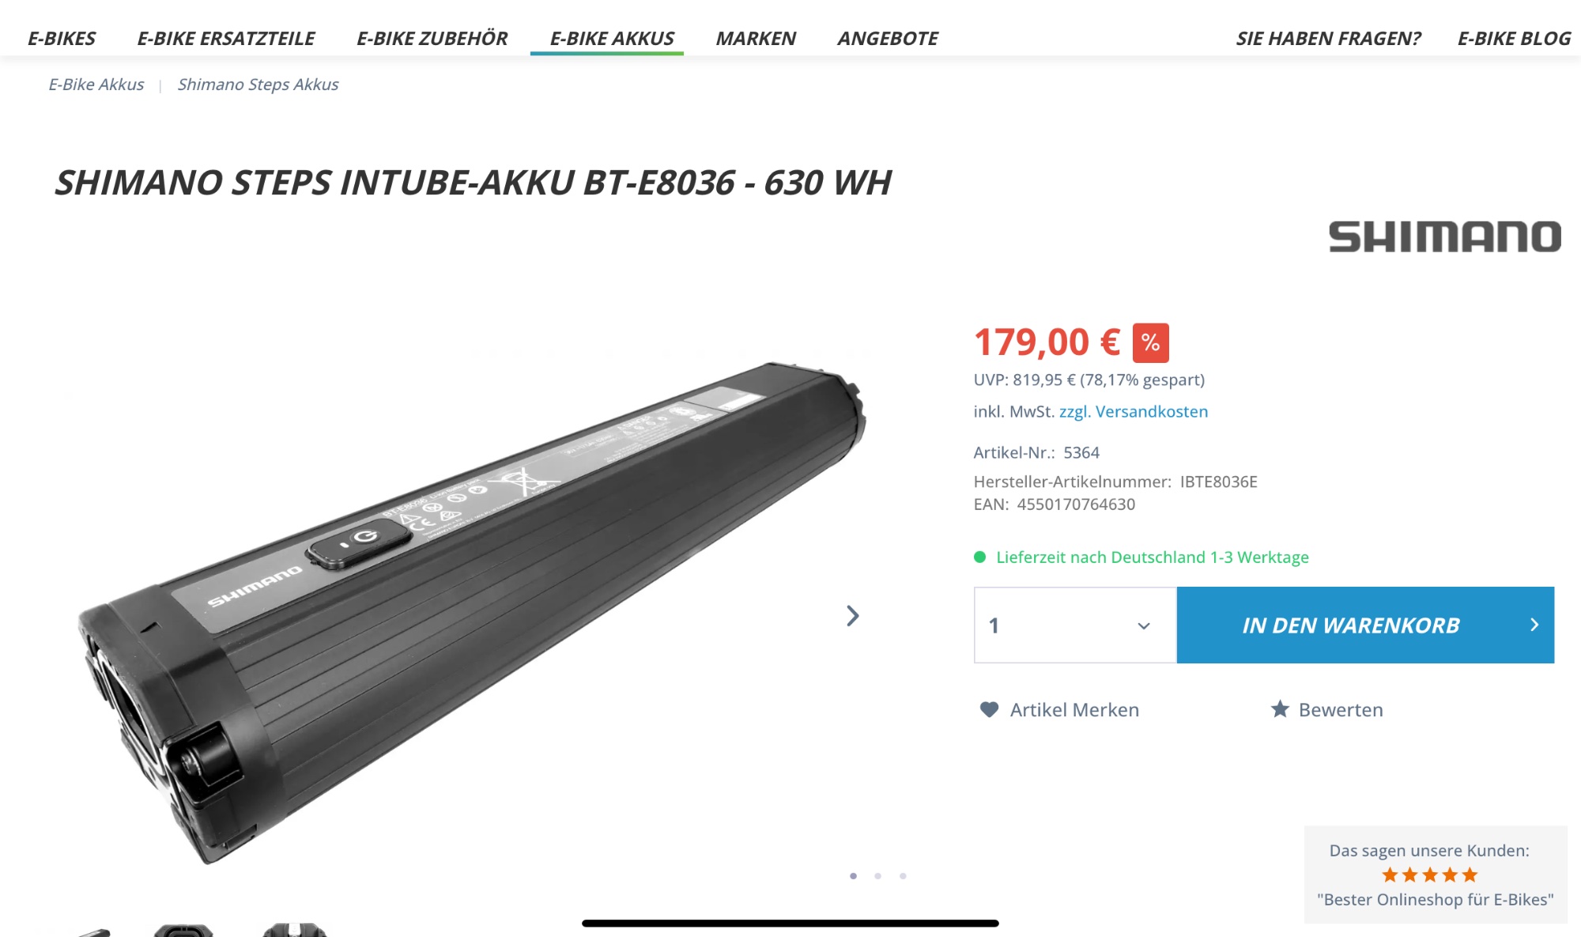This screenshot has height=937, width=1581.
Task: Click the Shimano brand logo
Action: coord(1444,236)
